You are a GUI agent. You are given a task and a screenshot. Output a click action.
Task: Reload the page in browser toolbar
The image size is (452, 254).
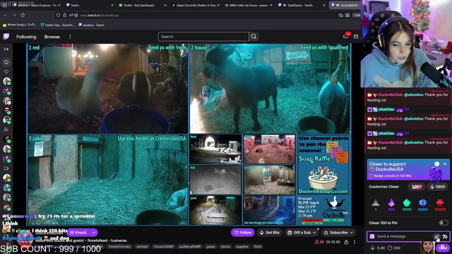(23, 15)
